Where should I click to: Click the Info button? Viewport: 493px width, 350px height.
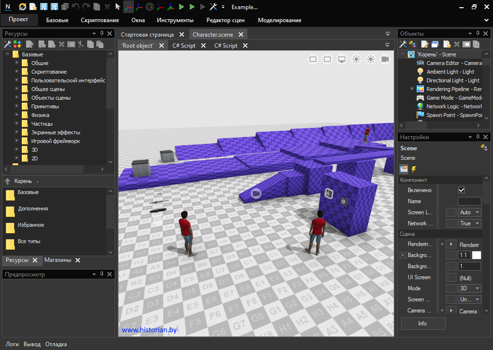(423, 324)
